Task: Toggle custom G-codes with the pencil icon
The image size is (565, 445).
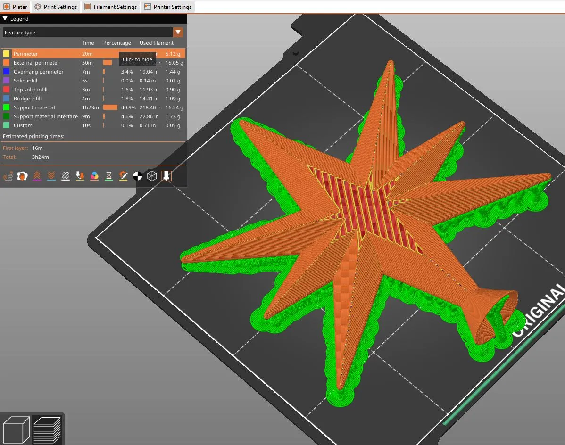Action: click(x=123, y=176)
